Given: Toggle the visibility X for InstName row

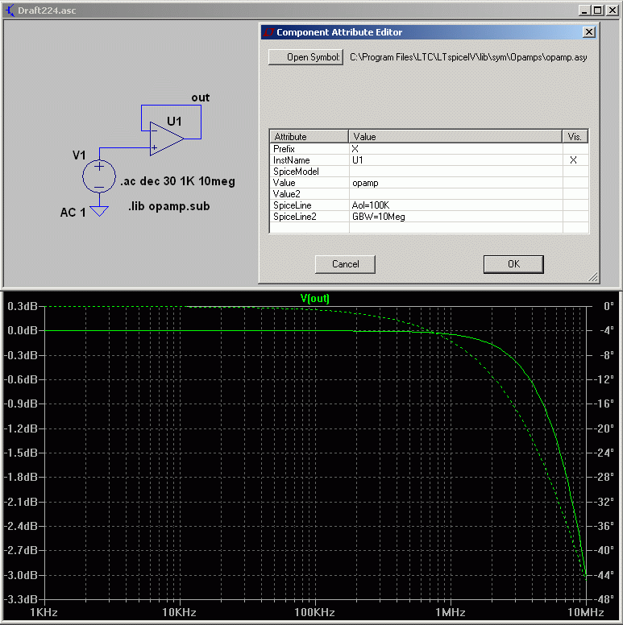Looking at the screenshot, I should tap(575, 159).
